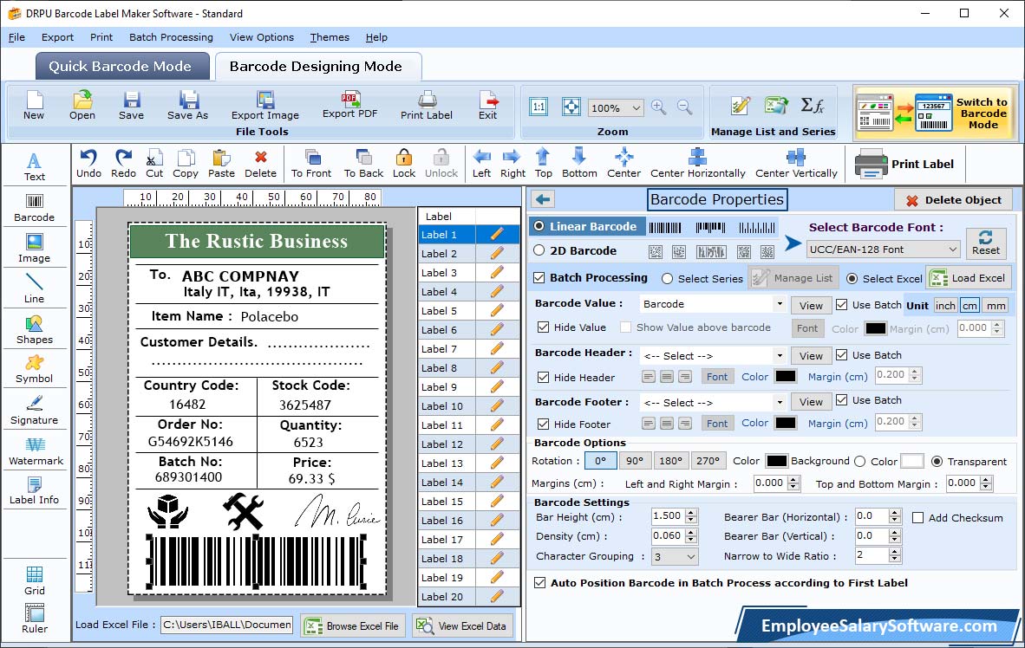Open the Watermark tool
Image resolution: width=1025 pixels, height=648 pixels.
pos(36,450)
